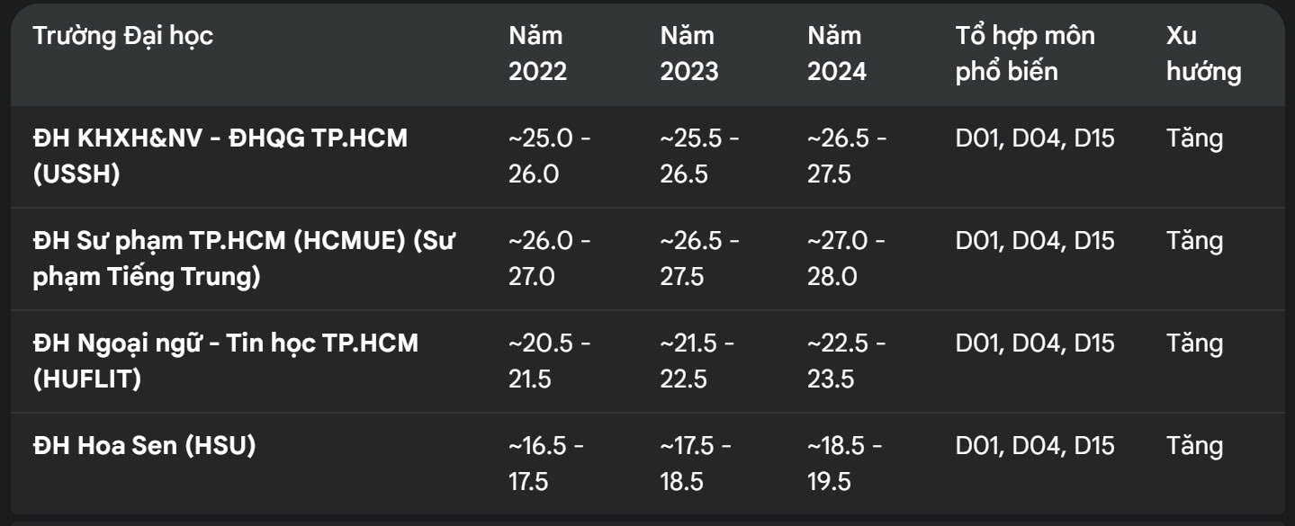Select the ĐH Sư phạm TP.HCM (HCMUE) cell

pyautogui.click(x=245, y=259)
